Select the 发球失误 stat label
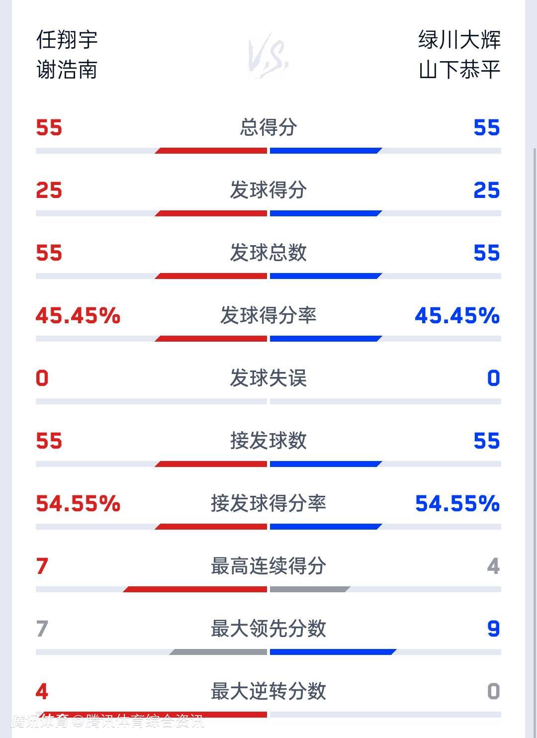537x738 pixels. 268,378
